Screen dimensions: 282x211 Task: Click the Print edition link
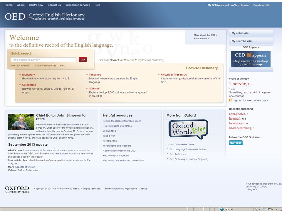[201, 38]
